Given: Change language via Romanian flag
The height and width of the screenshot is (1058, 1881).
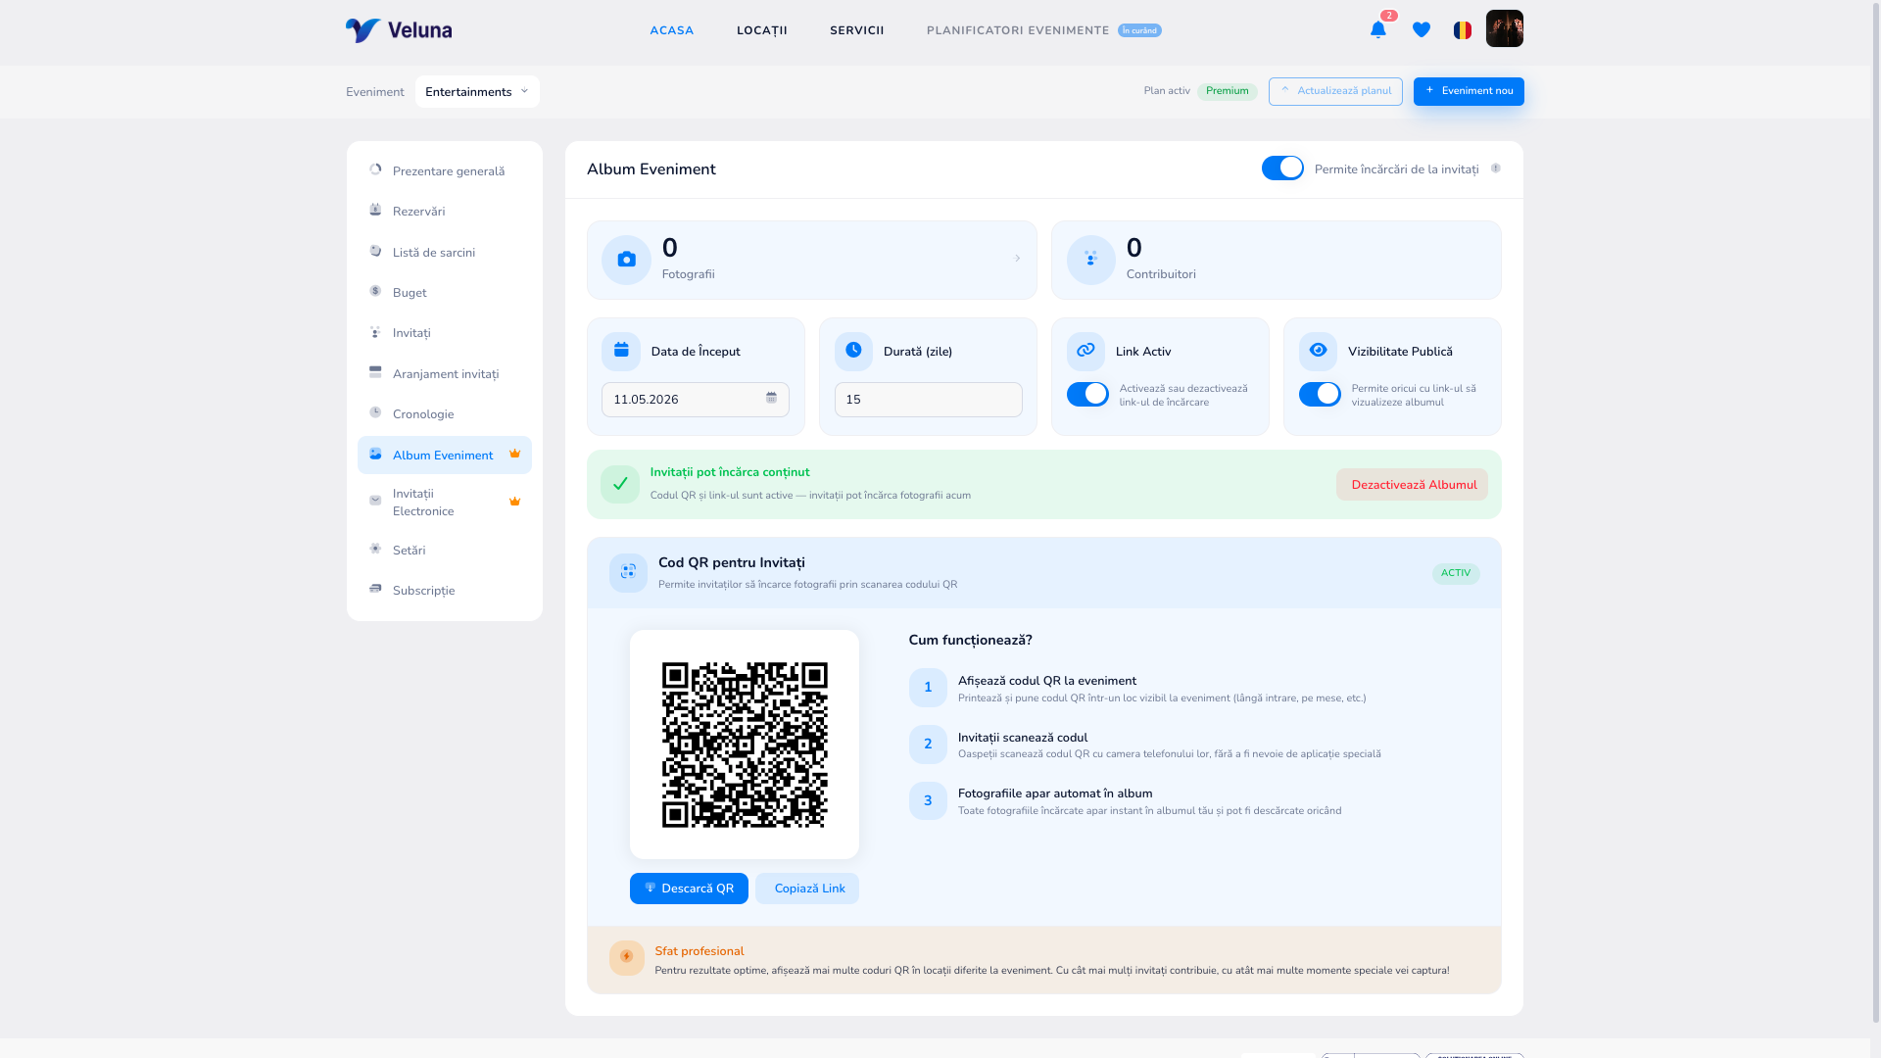Looking at the screenshot, I should click(x=1463, y=30).
